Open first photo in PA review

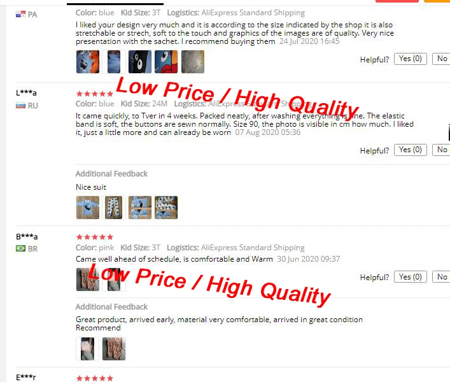click(88, 62)
